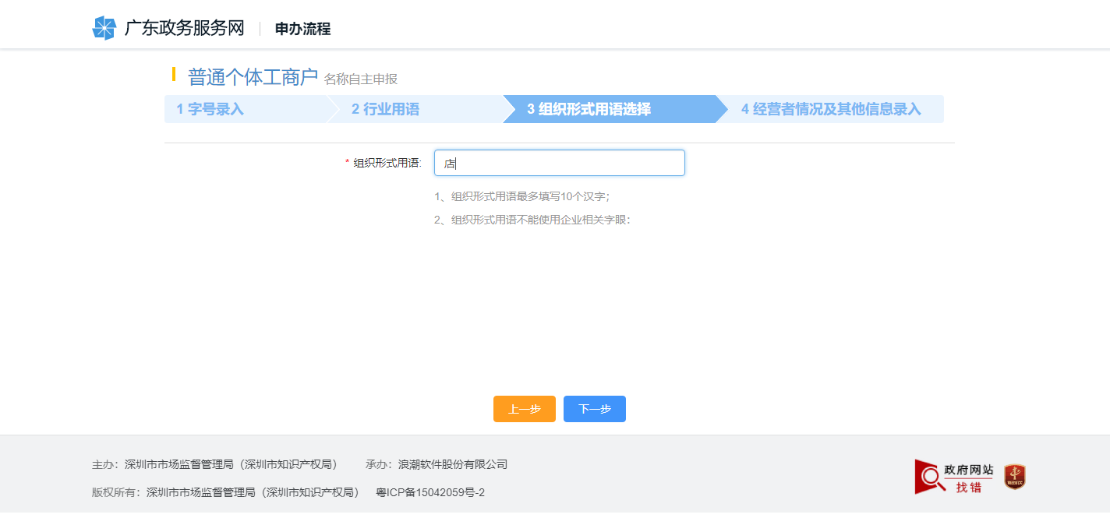The width and height of the screenshot is (1110, 525).
Task: Click inside the 组织形式用语 input field
Action: [x=558, y=163]
